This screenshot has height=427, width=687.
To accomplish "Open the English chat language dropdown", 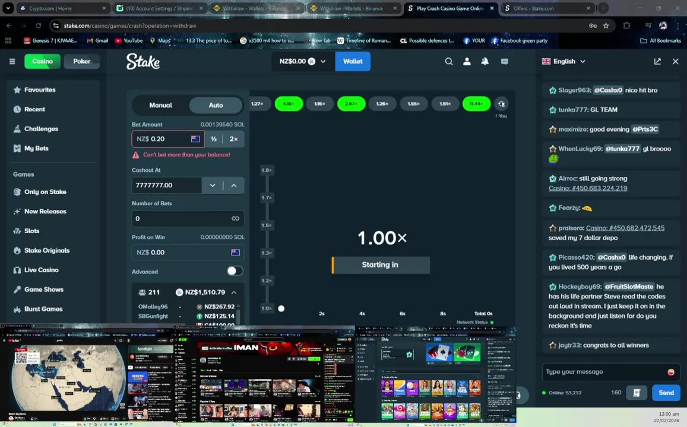I will pyautogui.click(x=564, y=61).
